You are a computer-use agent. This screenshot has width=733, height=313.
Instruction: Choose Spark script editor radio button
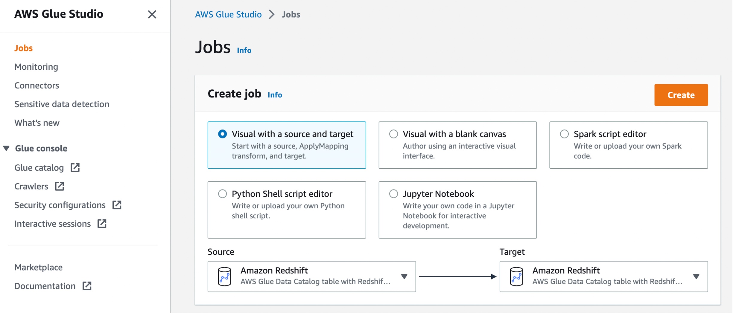[x=564, y=134]
